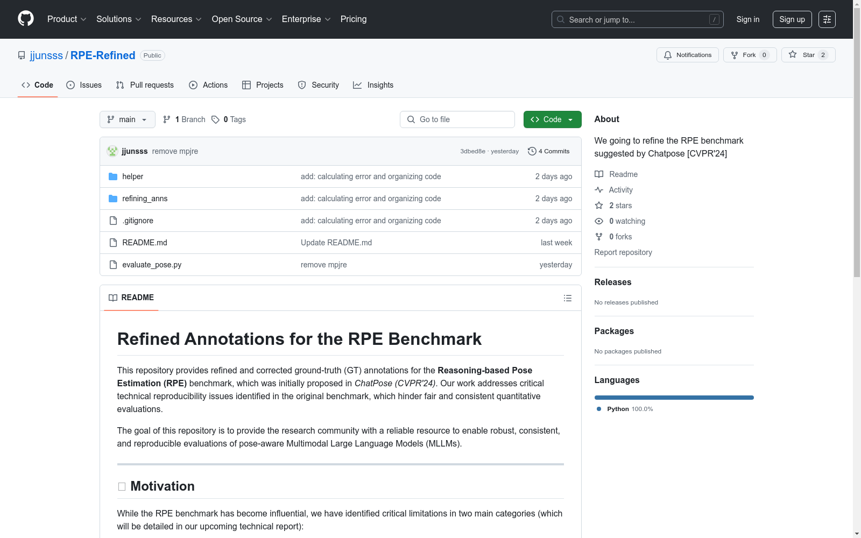Select the README tab in file viewer
The image size is (861, 538).
click(x=131, y=298)
